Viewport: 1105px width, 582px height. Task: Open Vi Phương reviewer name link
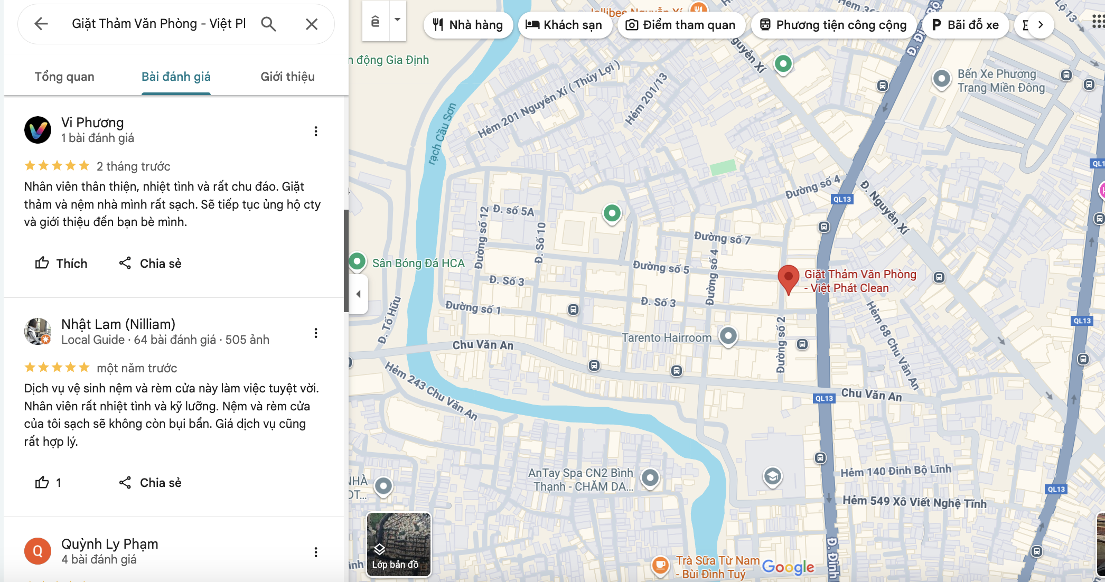[x=92, y=123]
